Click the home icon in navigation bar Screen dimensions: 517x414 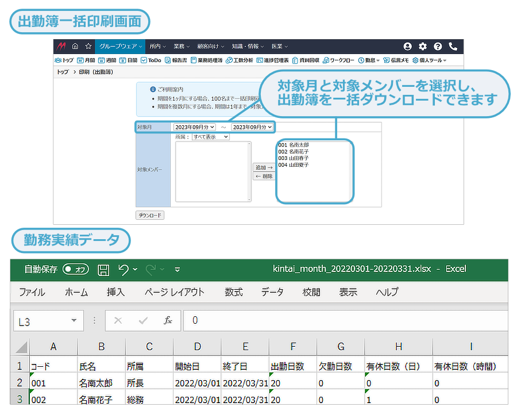(x=75, y=47)
